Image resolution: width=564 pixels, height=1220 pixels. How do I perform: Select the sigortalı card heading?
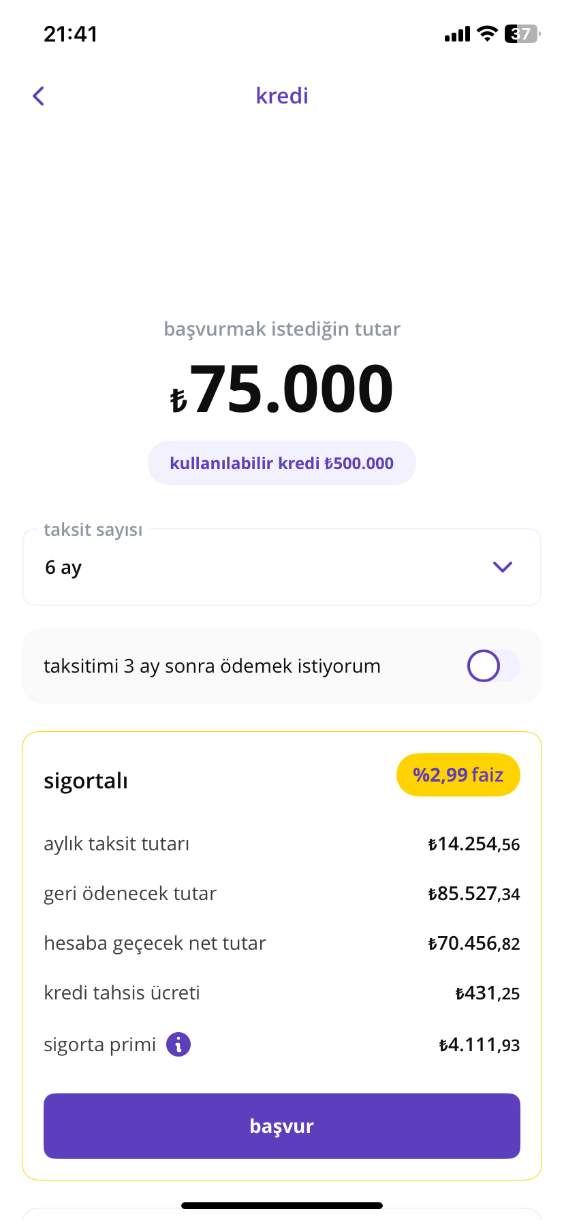[86, 781]
